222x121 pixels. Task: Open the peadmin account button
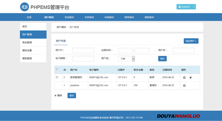(184, 7)
